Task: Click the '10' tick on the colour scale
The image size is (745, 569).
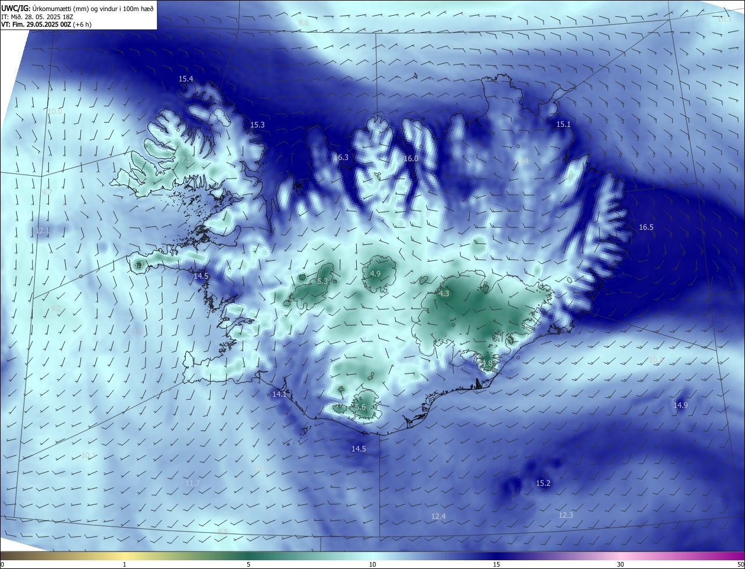Action: (x=372, y=564)
